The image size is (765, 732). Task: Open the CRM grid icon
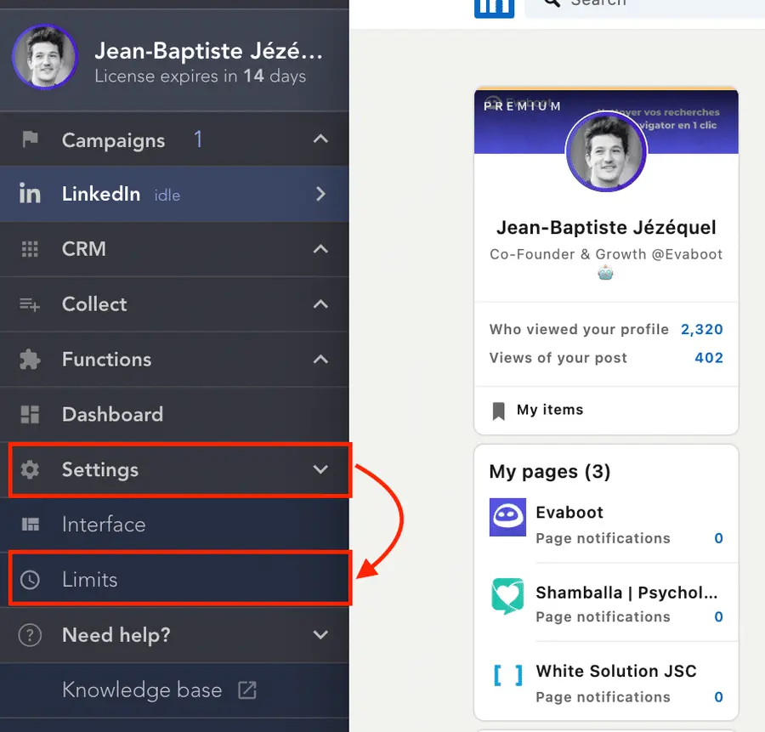click(30, 249)
